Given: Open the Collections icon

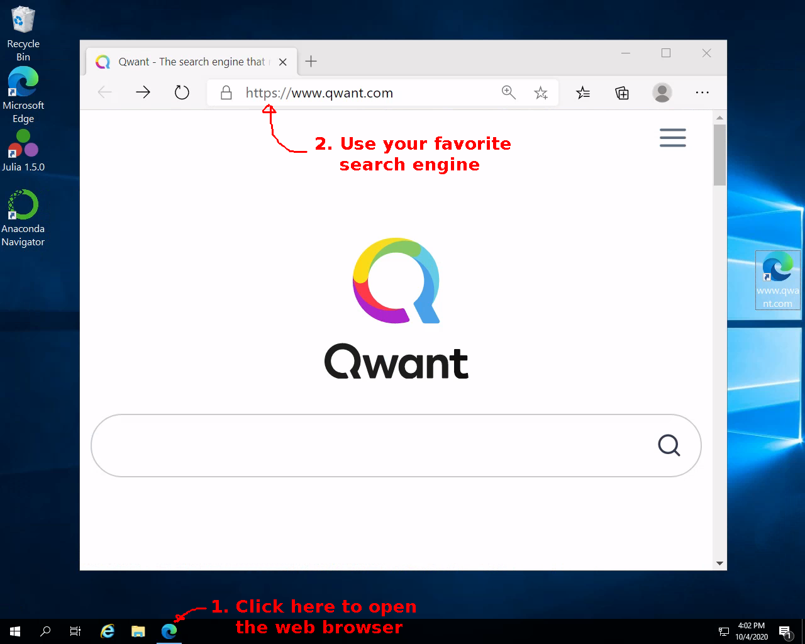Looking at the screenshot, I should pos(622,93).
